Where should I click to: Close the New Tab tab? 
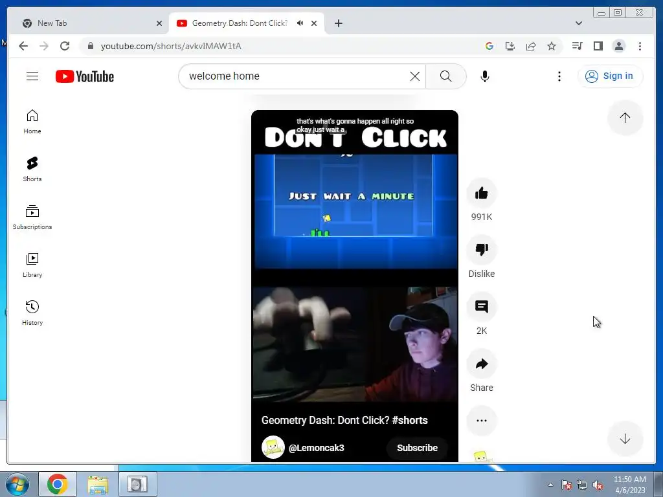pos(159,23)
